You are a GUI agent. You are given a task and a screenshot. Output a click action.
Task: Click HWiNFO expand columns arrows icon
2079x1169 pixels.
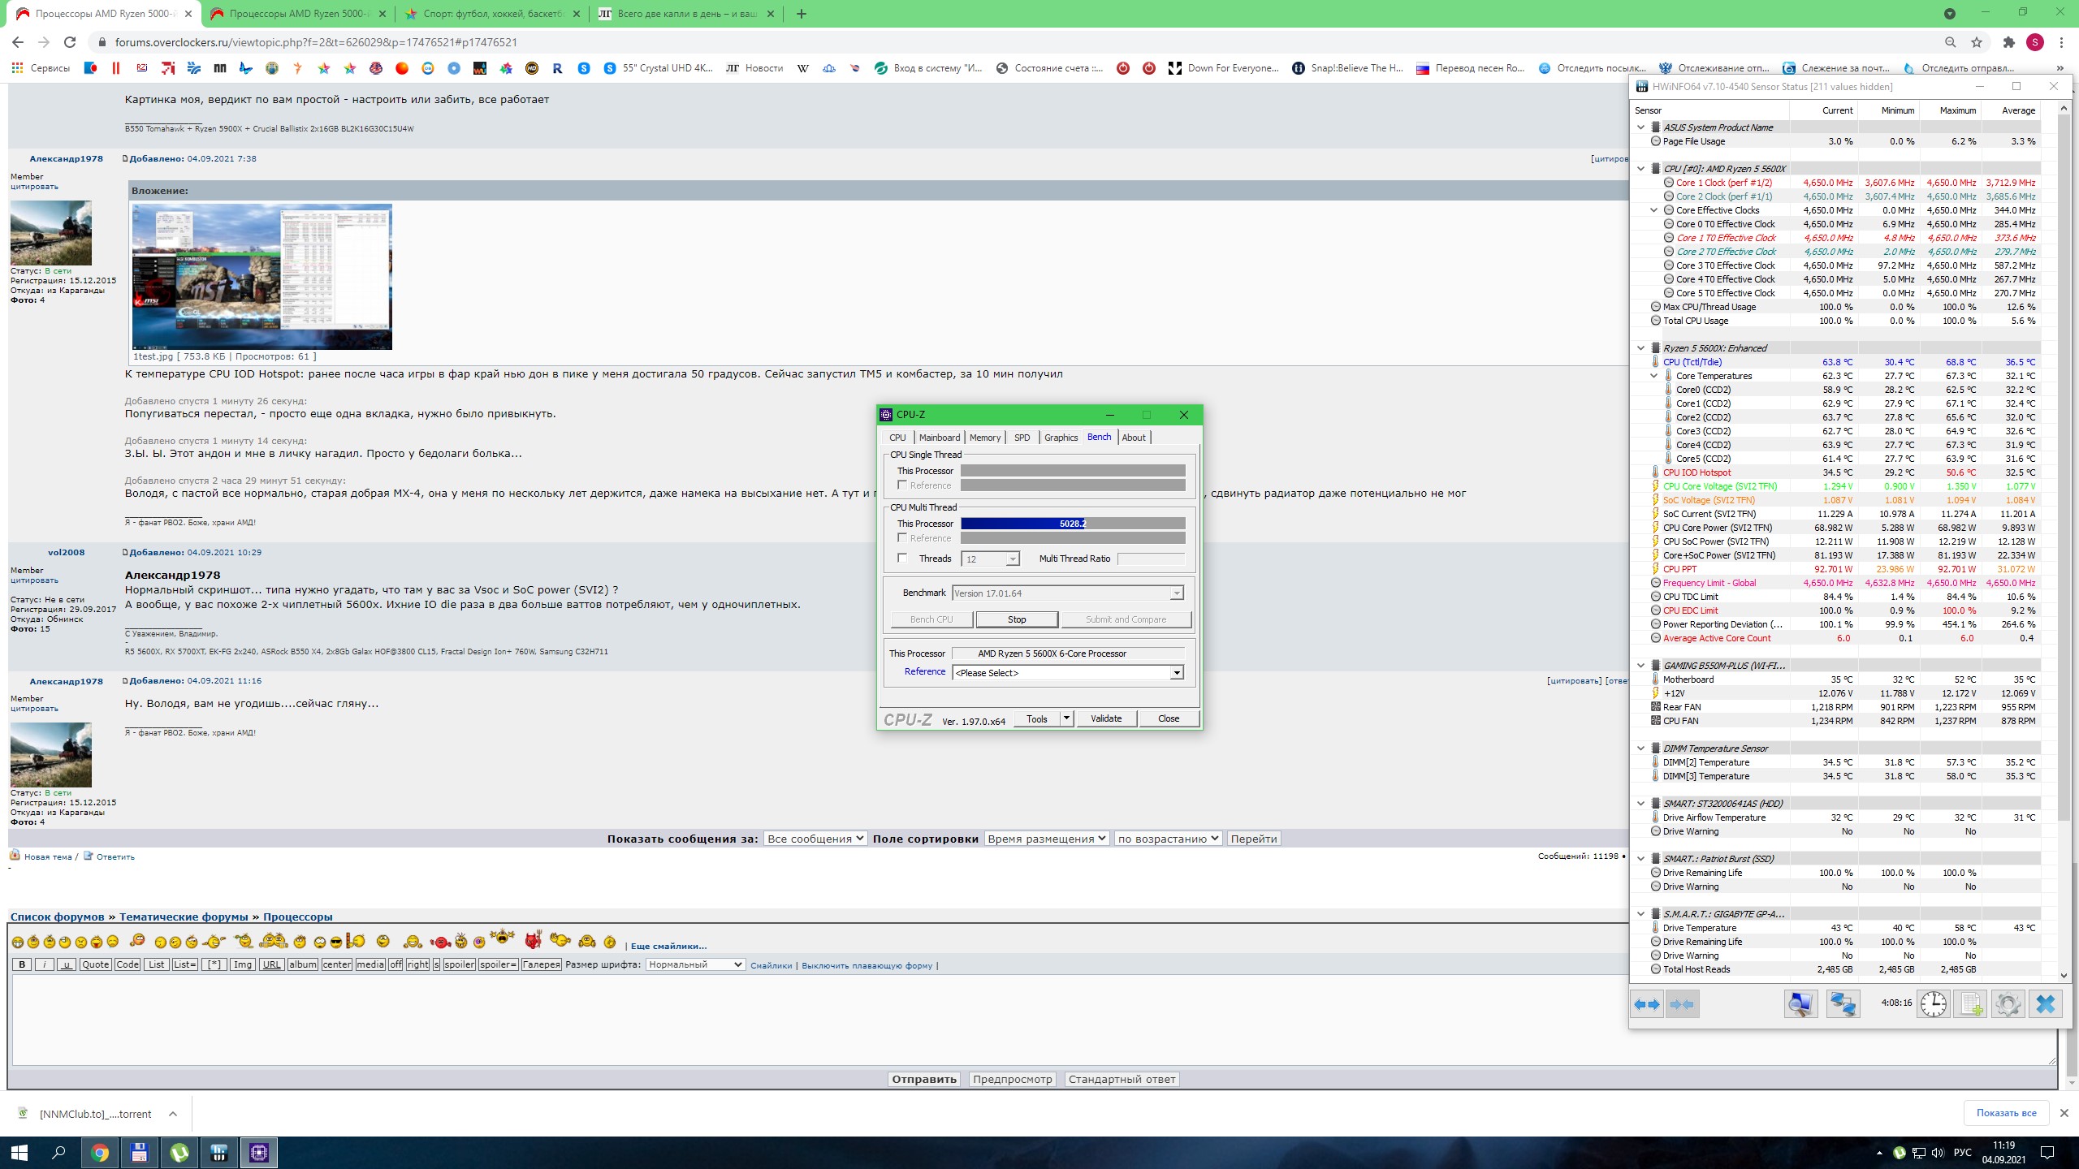tap(1647, 1004)
